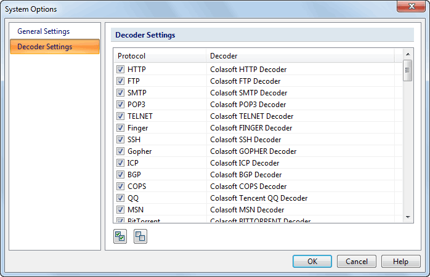Click the Deselect All decoders icon
This screenshot has height=277, width=430.
pos(140,236)
